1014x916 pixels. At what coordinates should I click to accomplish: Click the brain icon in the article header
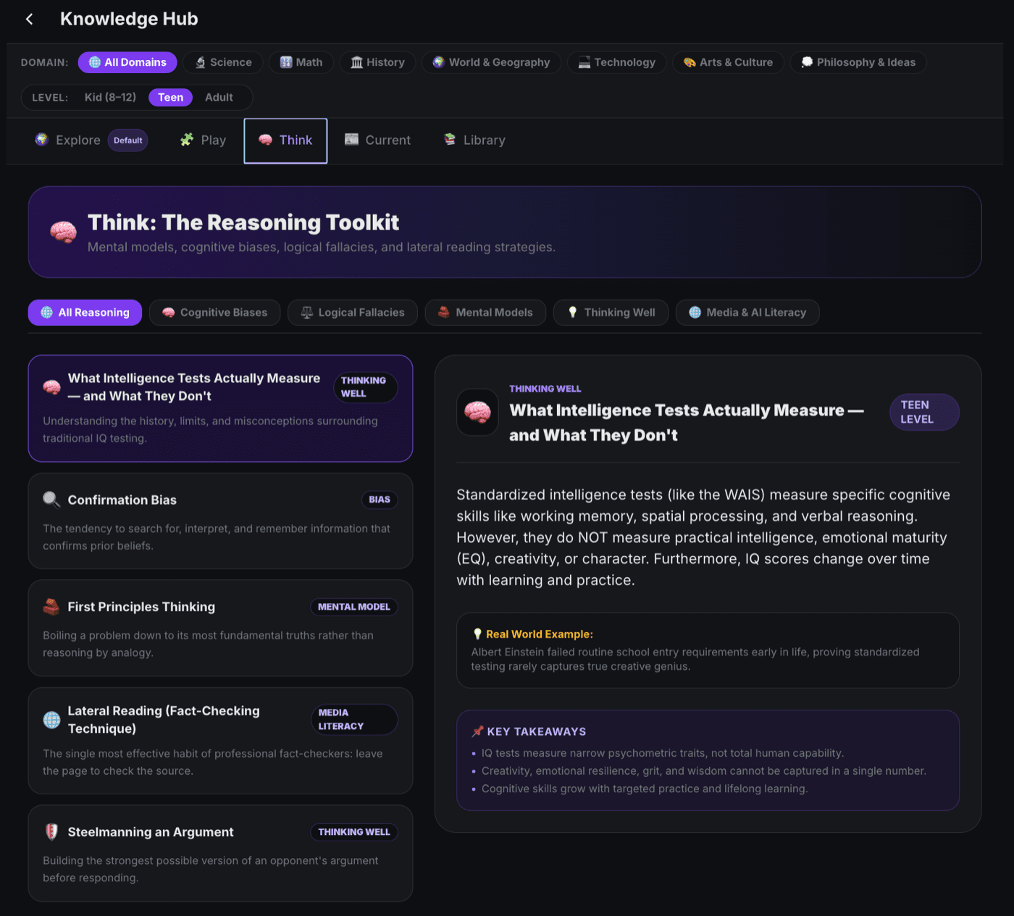pos(477,412)
